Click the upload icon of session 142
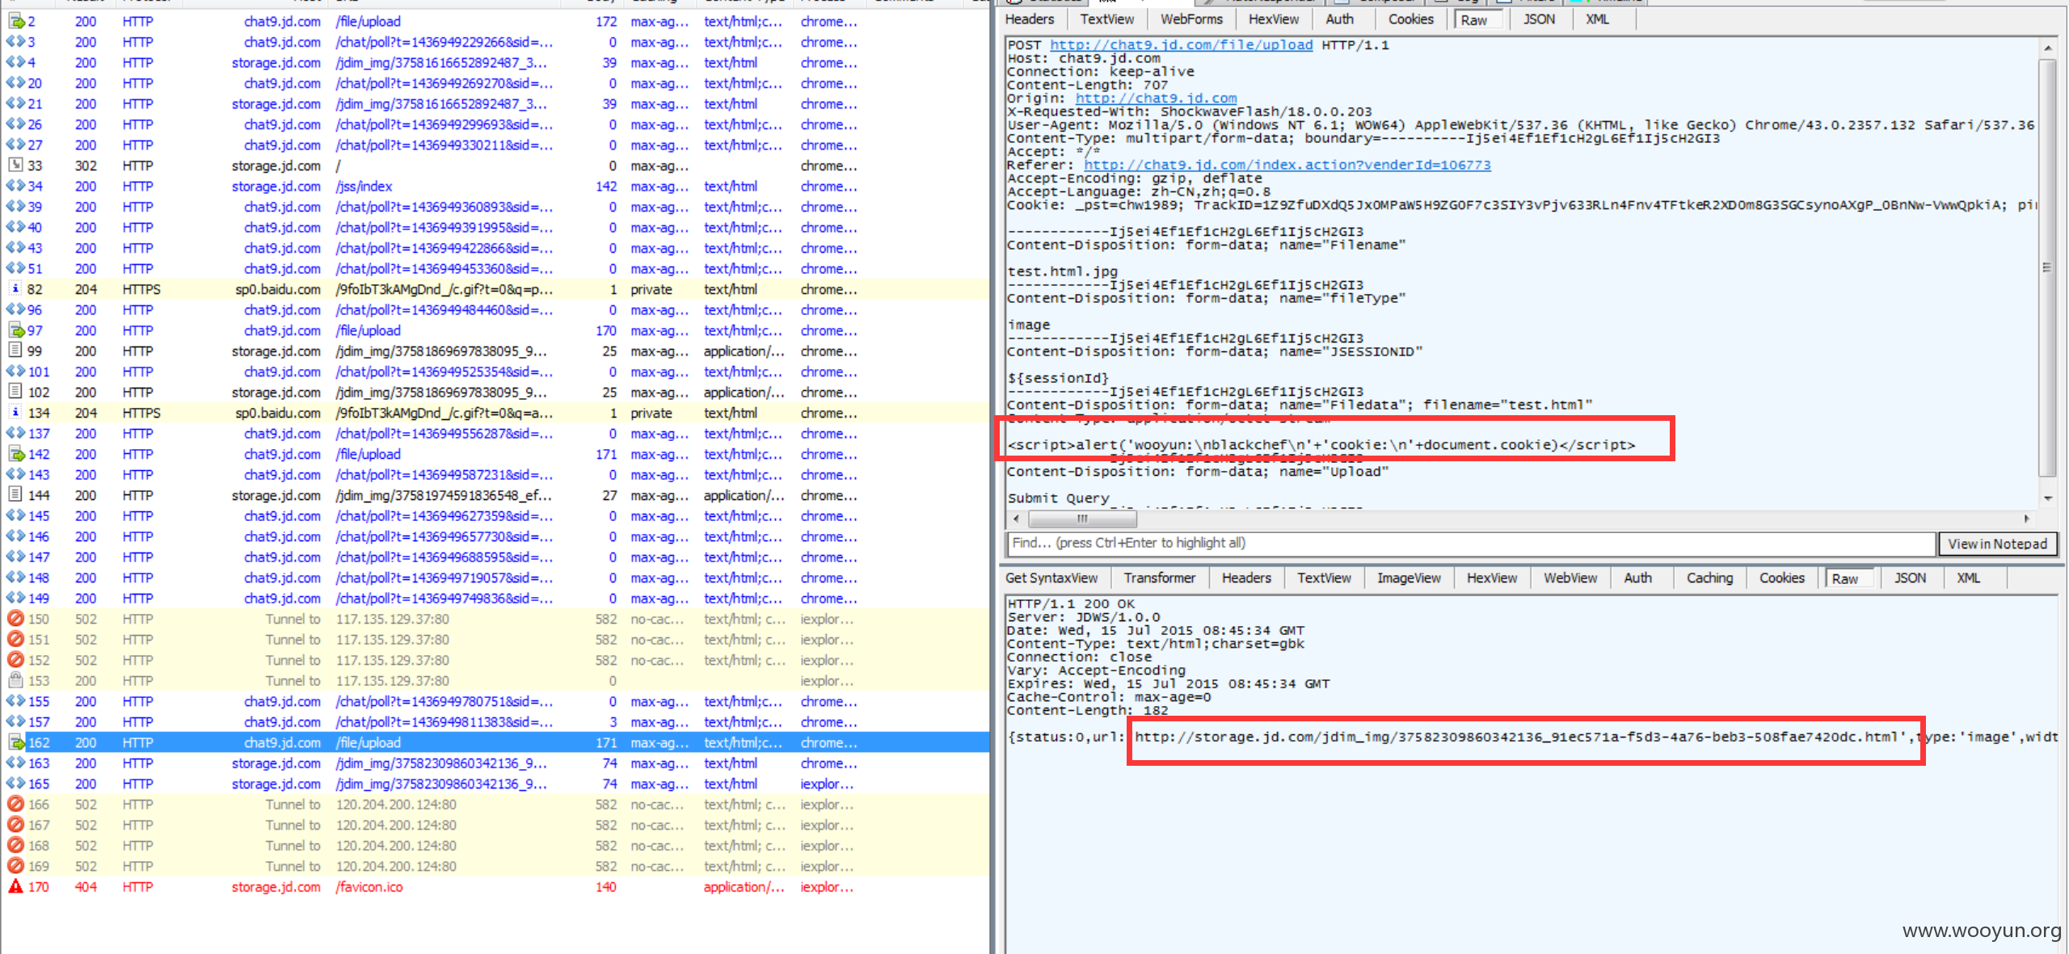Screen dimensions: 2069x954 [x=16, y=454]
